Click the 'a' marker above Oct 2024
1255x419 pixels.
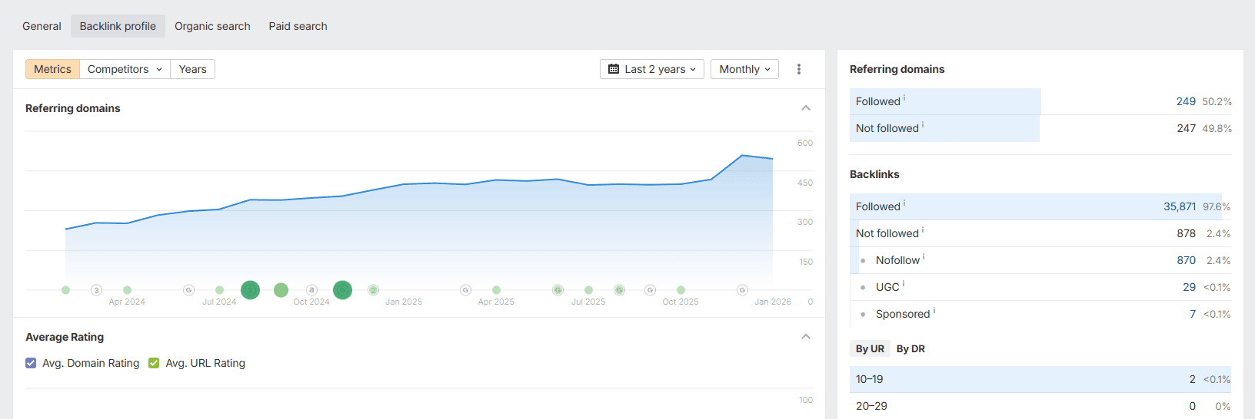tap(311, 290)
